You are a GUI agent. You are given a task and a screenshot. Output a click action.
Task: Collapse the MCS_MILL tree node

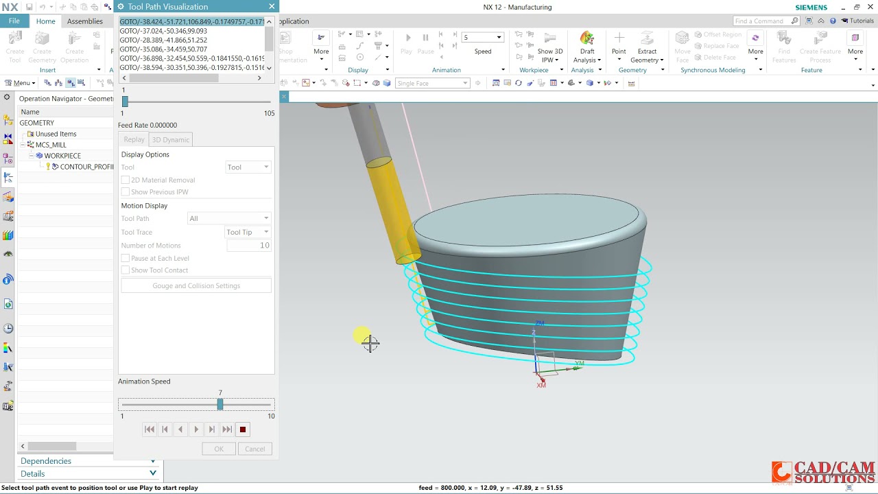click(x=23, y=145)
